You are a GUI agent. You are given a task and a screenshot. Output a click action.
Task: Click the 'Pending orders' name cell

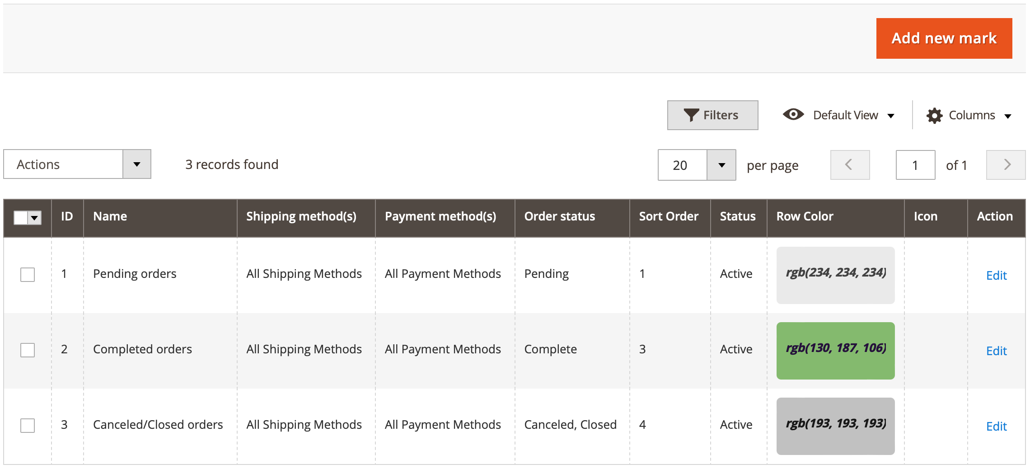click(x=160, y=275)
